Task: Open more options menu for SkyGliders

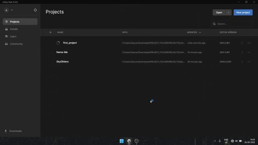Action: click(x=249, y=62)
